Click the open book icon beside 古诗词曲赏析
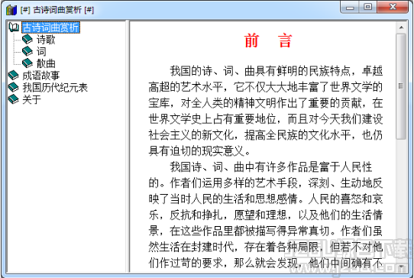This screenshot has height=278, width=414. pos(14,27)
